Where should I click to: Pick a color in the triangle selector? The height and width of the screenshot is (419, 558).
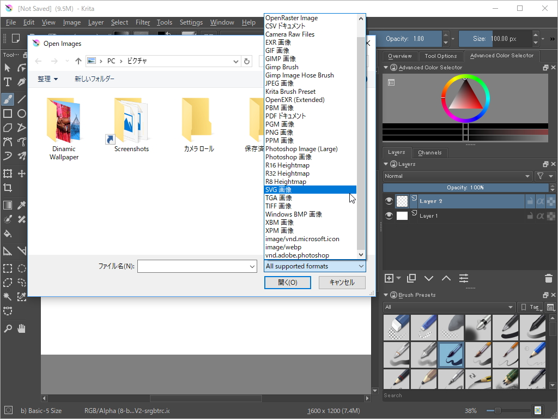tap(465, 96)
